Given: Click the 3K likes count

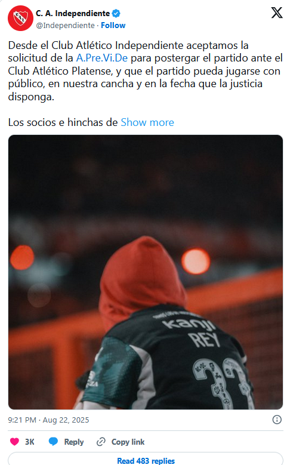Looking at the screenshot, I should 30,442.
